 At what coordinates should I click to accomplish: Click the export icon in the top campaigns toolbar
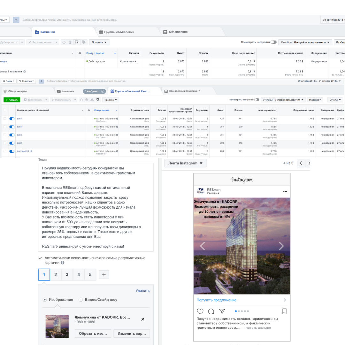pos(77,42)
